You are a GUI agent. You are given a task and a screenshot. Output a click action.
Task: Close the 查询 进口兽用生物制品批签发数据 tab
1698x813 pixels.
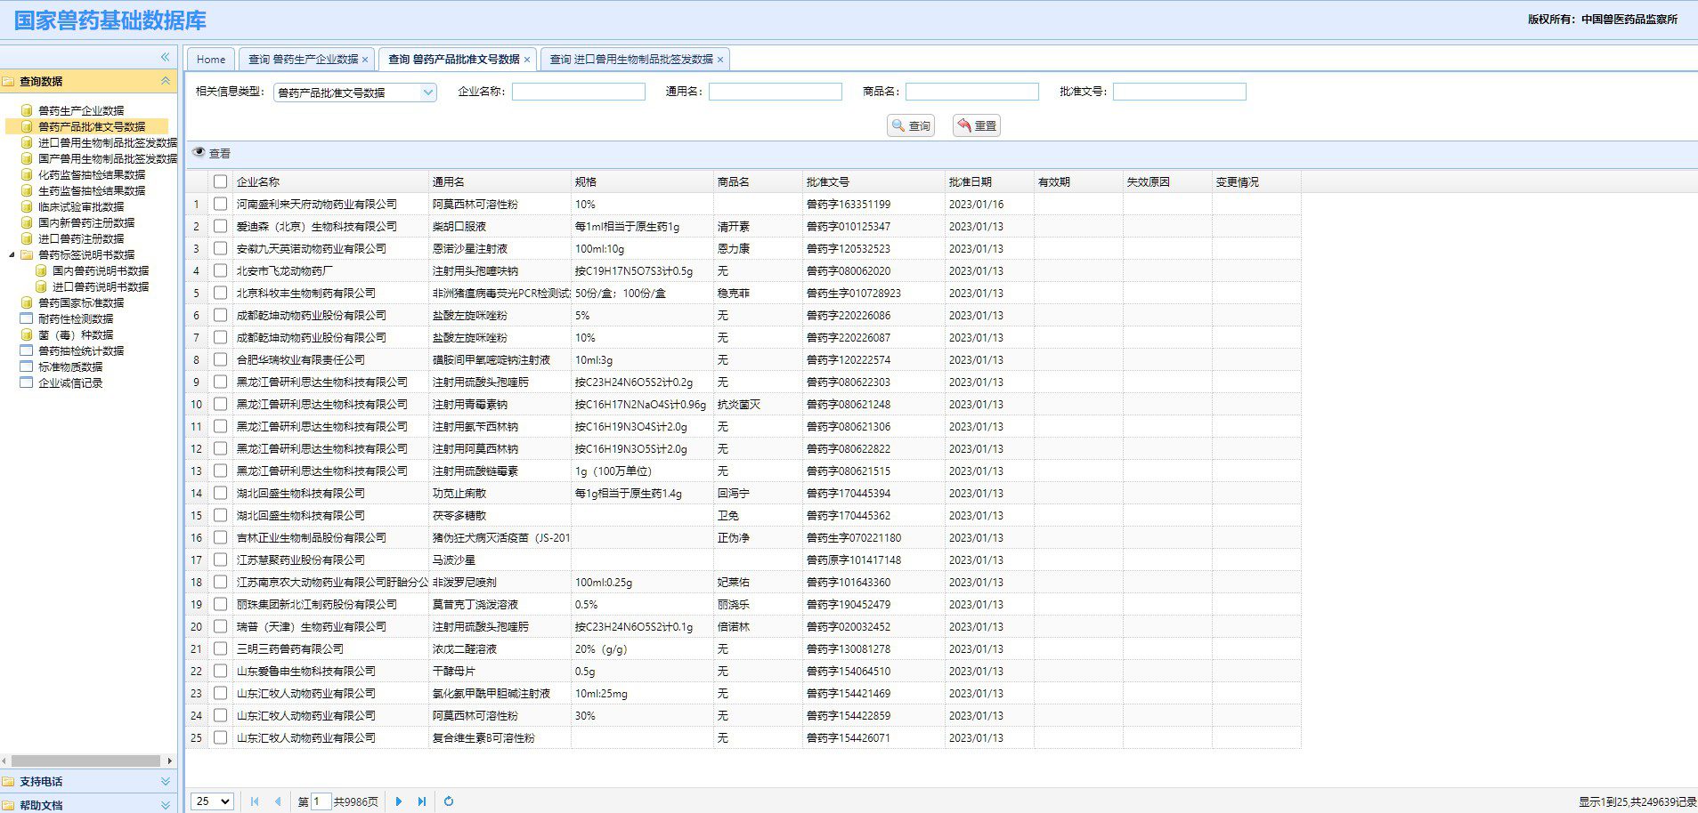point(720,60)
